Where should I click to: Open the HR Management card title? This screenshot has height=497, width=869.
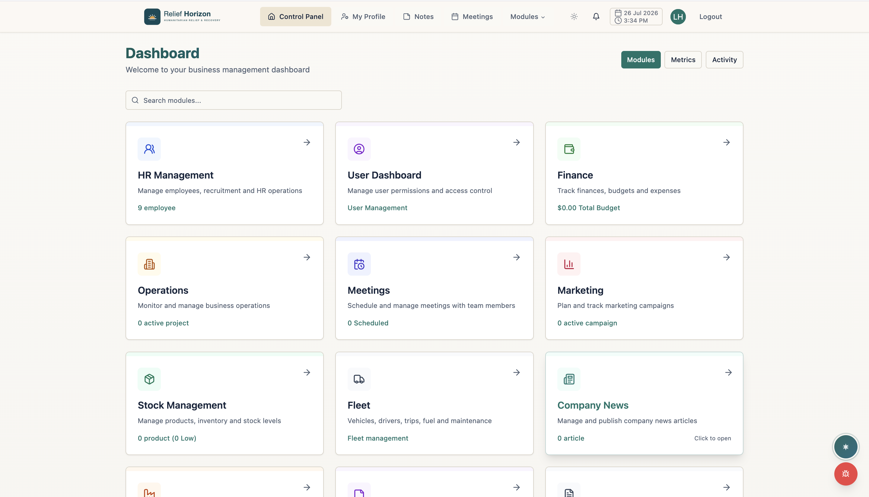pos(175,175)
